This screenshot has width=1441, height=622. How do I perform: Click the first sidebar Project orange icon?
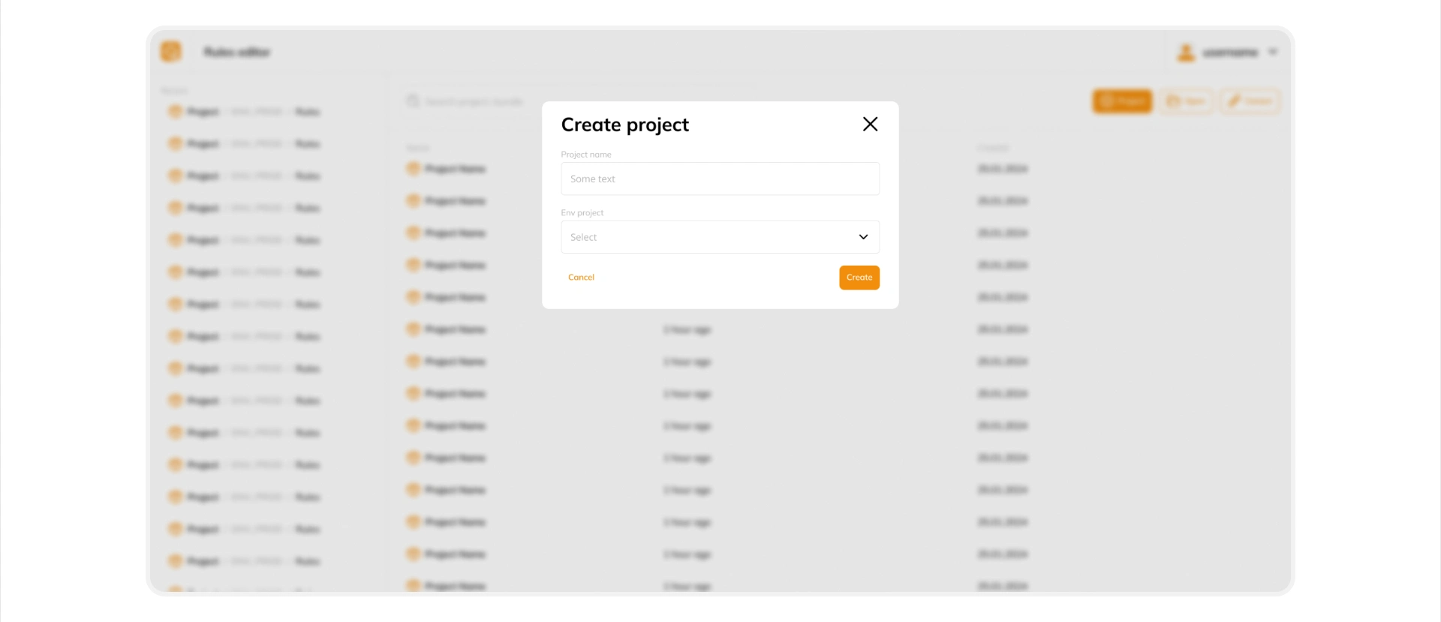tap(175, 112)
